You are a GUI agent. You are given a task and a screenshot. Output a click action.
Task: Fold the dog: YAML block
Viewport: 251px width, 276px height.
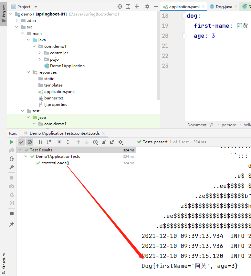click(184, 16)
